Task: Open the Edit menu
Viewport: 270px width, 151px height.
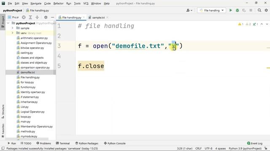Action: click(17, 3)
